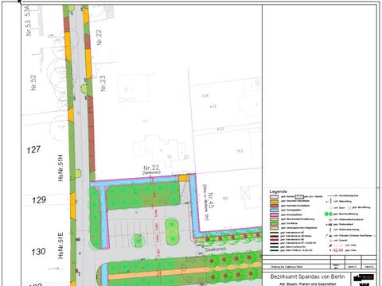Image resolution: width=382 pixels, height=286 pixels.
Task: Click the parcel number '432'
Action: tap(213, 106)
